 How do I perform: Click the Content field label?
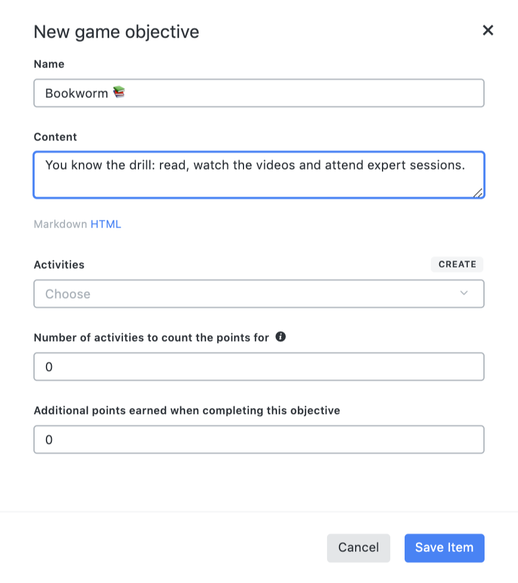pyautogui.click(x=55, y=137)
